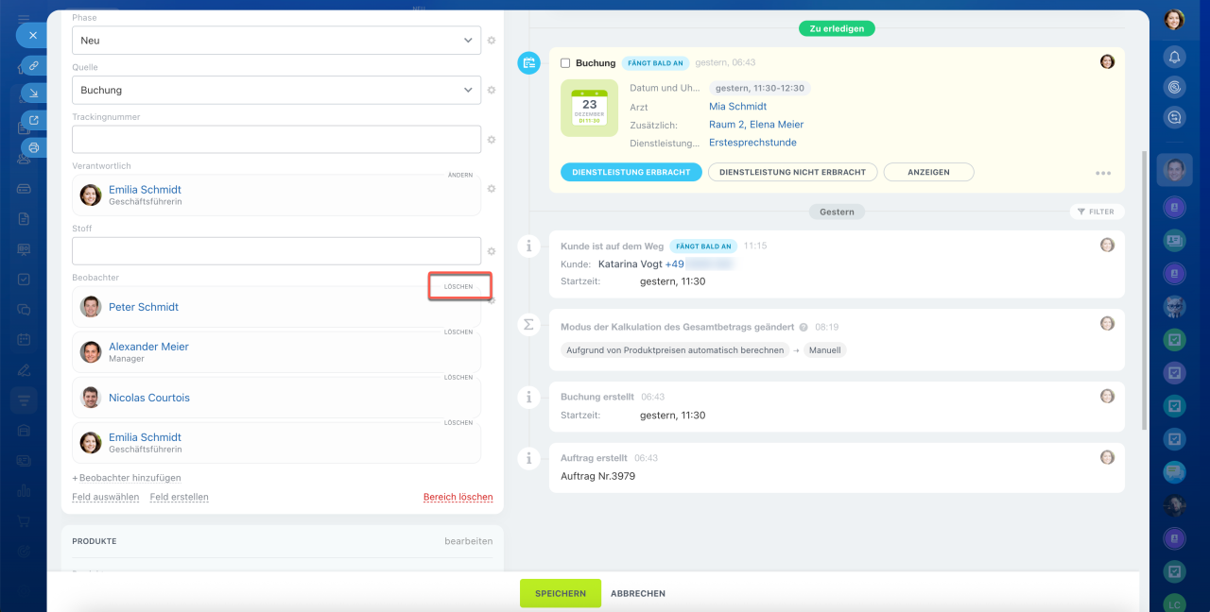
Task: Open gear settings for Quelle field
Action: 492,91
